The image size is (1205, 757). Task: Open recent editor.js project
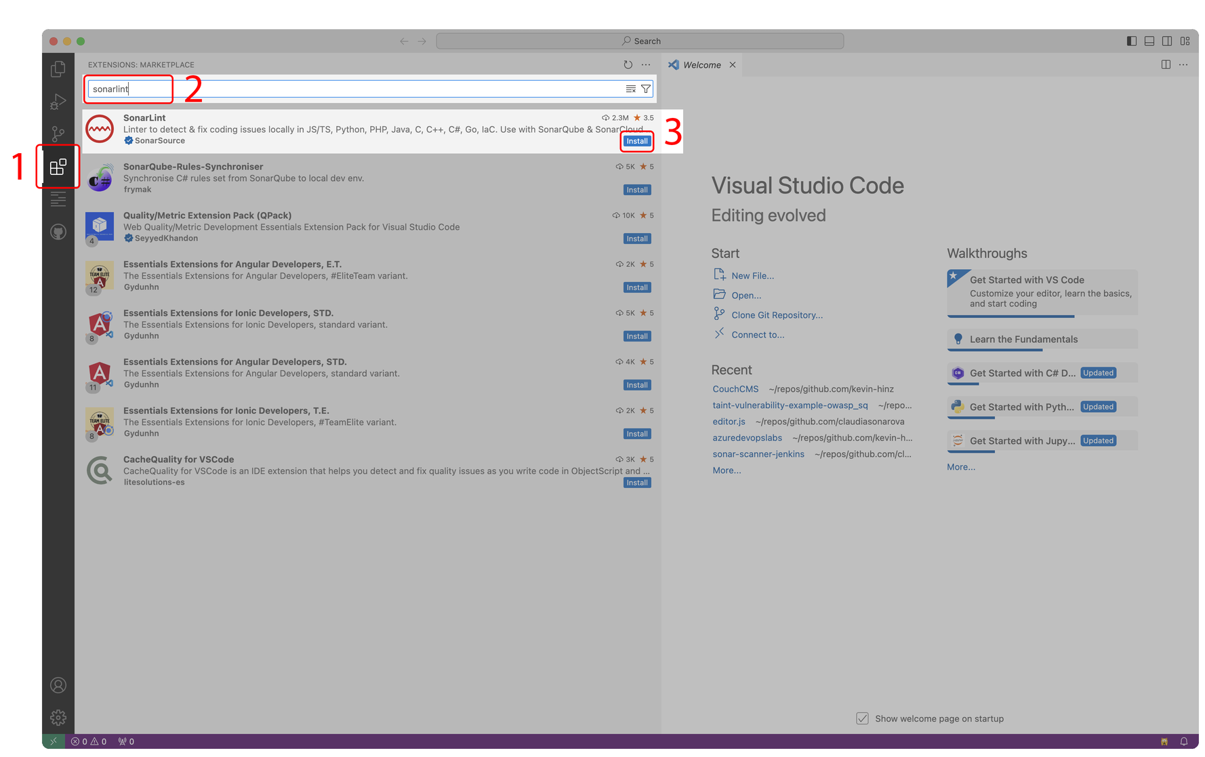click(x=729, y=422)
